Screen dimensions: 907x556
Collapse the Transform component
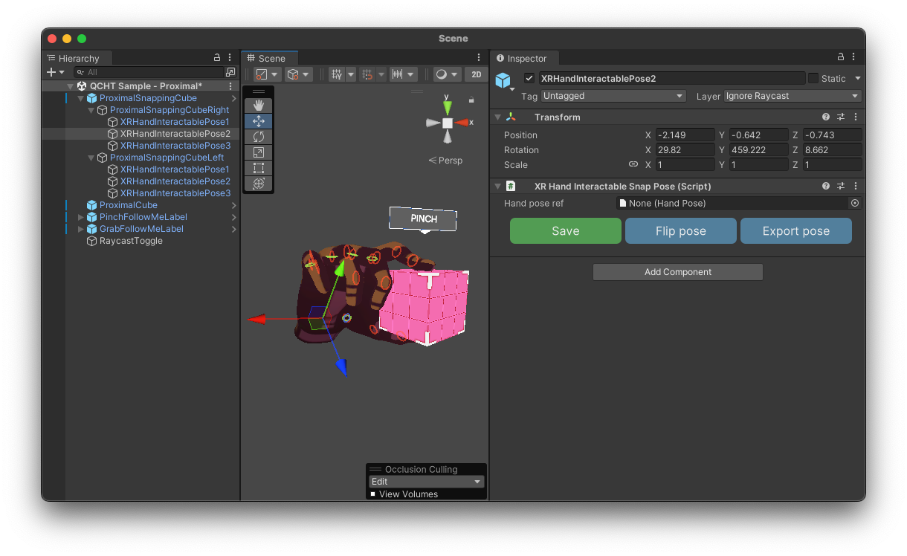pyautogui.click(x=497, y=117)
